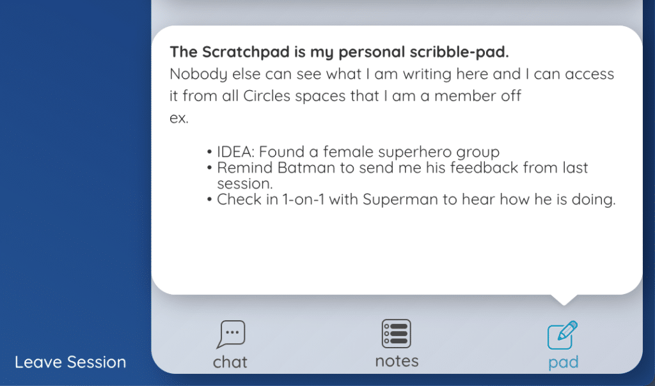This screenshot has width=655, height=386.
Task: Open the chat speech bubble icon
Action: [x=230, y=334]
